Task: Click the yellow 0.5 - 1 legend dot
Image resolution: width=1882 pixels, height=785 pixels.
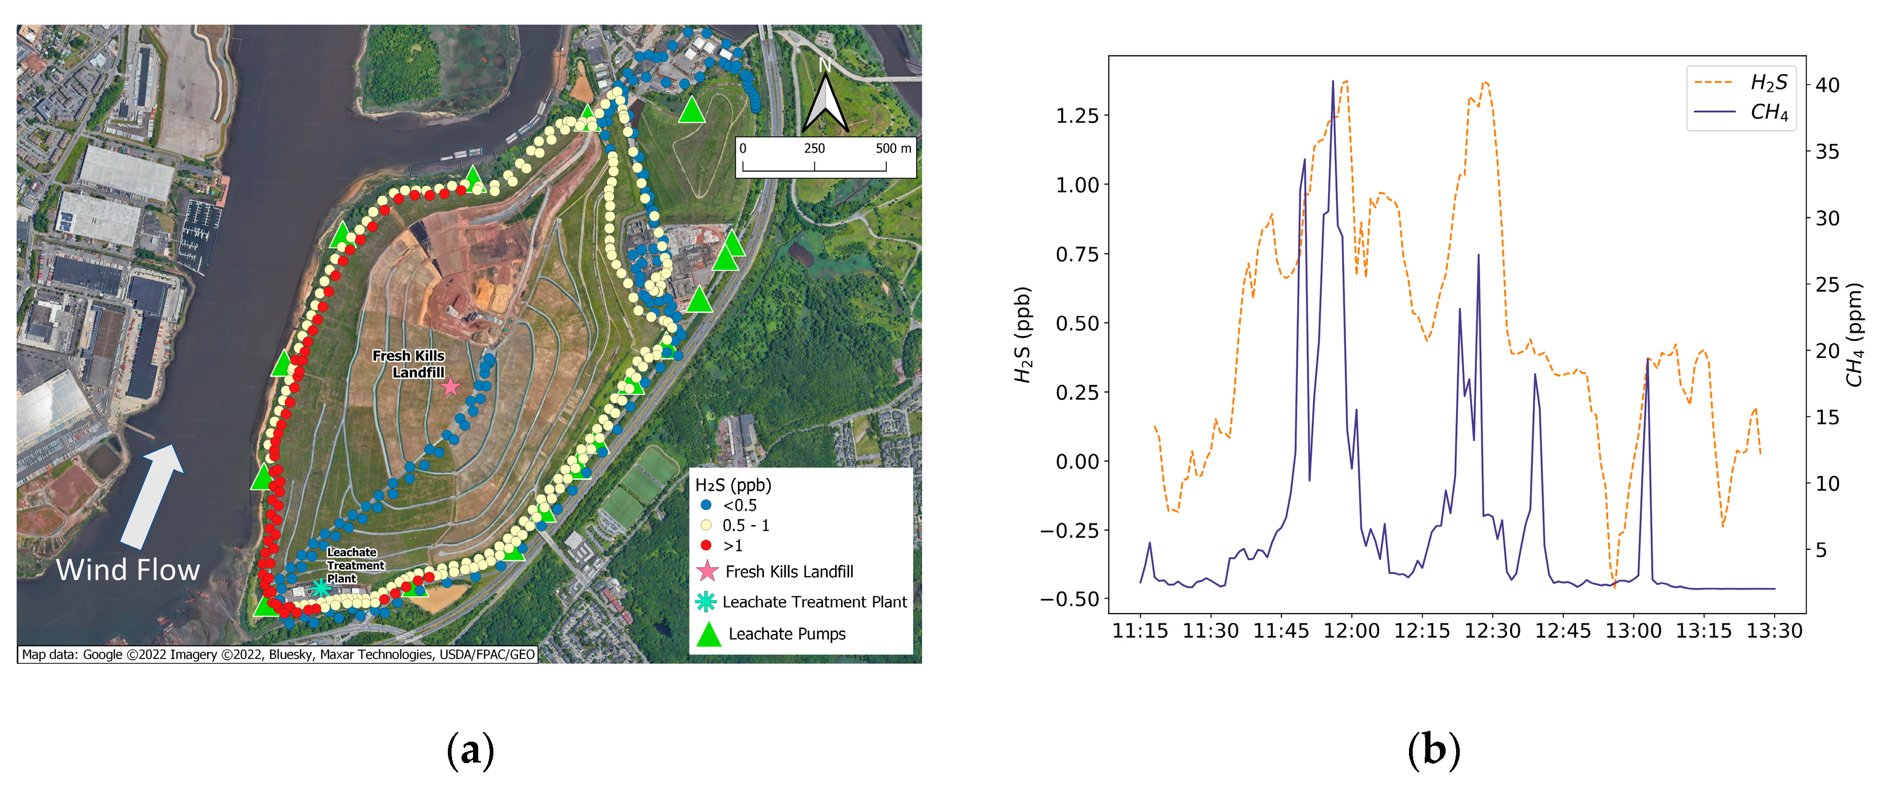Action: [706, 525]
